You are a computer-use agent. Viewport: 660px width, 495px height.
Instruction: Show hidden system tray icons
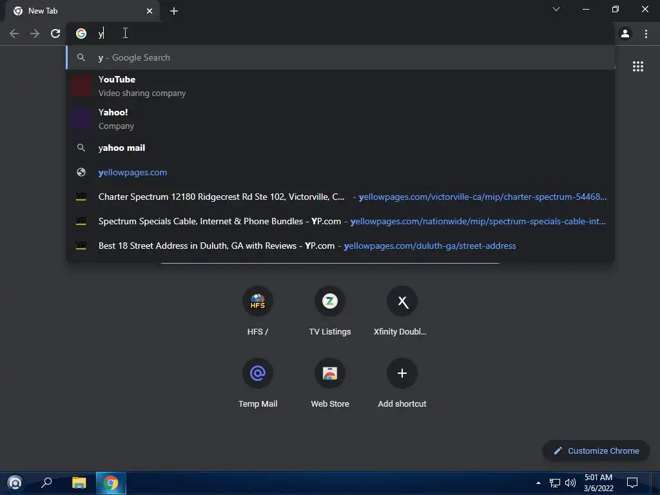tap(538, 483)
